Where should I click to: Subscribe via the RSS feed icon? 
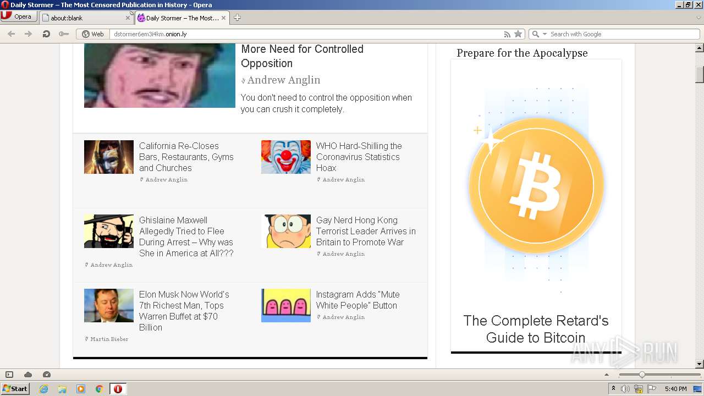507,34
